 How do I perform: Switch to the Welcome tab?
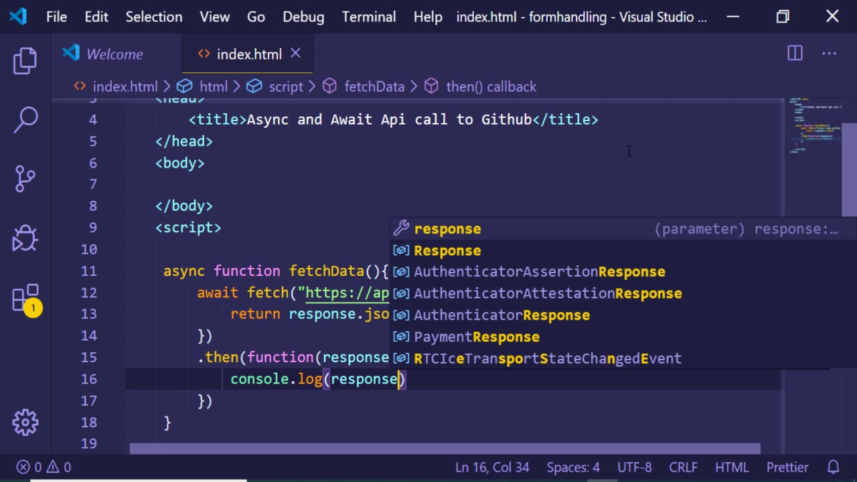(x=114, y=54)
